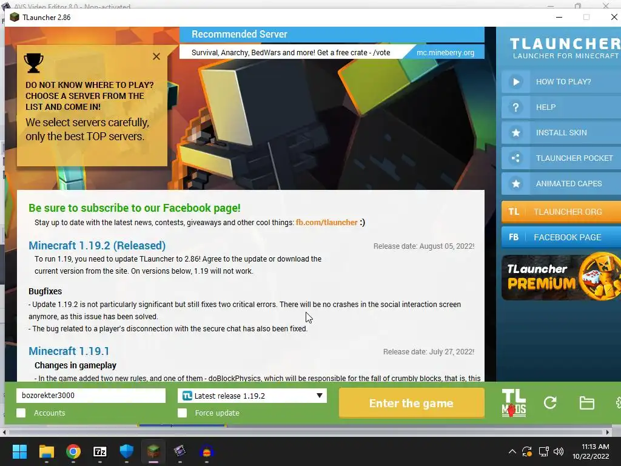Click the Survival, Anarchy, BedWars server description
Image resolution: width=621 pixels, height=466 pixels.
(x=290, y=53)
